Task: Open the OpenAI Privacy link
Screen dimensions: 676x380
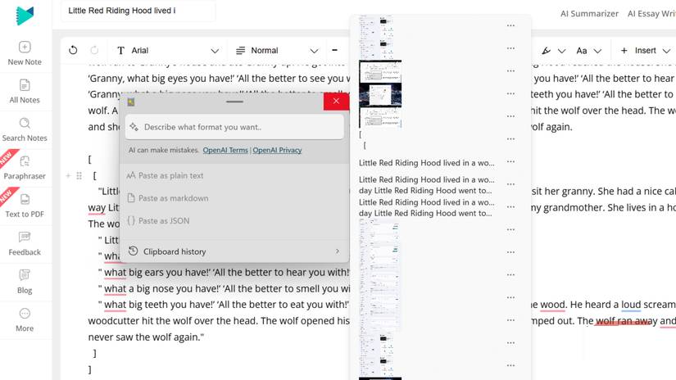Action: point(277,150)
